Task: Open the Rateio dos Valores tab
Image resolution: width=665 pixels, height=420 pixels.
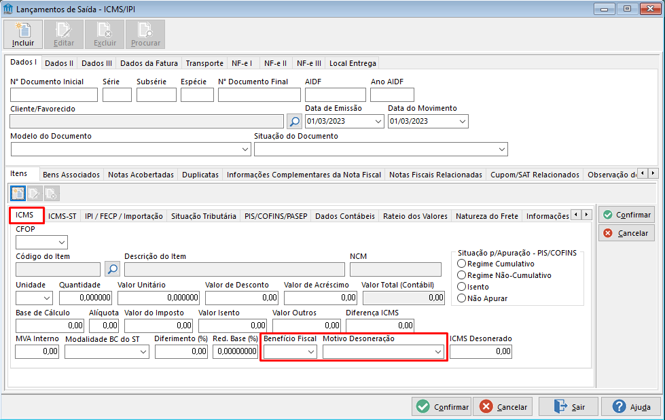Action: point(415,216)
